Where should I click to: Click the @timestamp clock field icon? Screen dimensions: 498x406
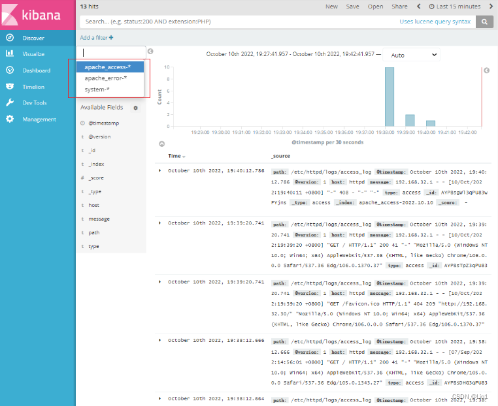pyautogui.click(x=82, y=123)
